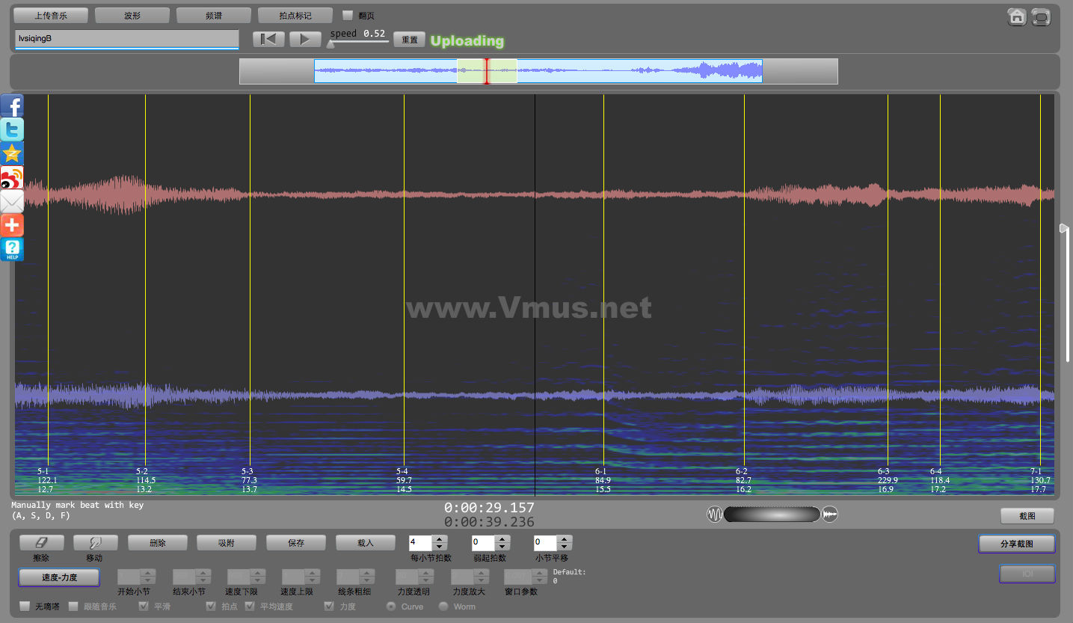
Task: Share to Weibo using its icon
Action: point(12,177)
